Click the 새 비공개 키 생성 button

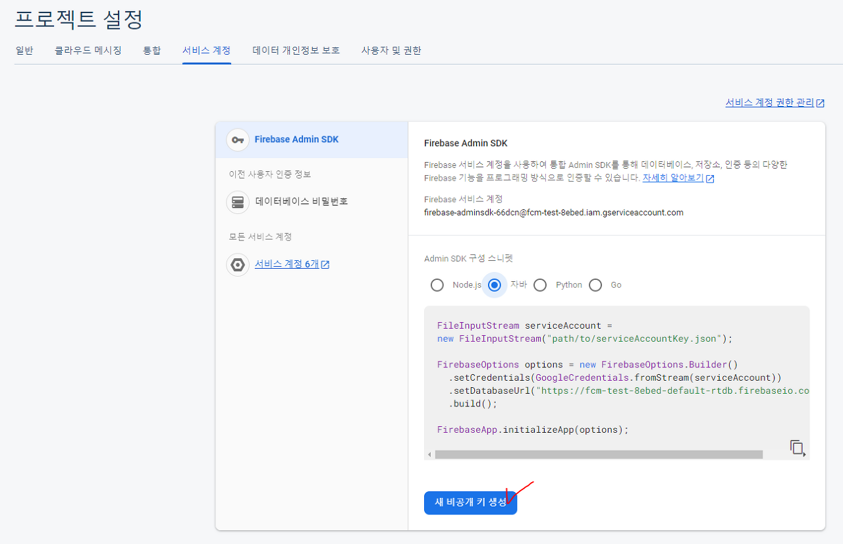(471, 503)
